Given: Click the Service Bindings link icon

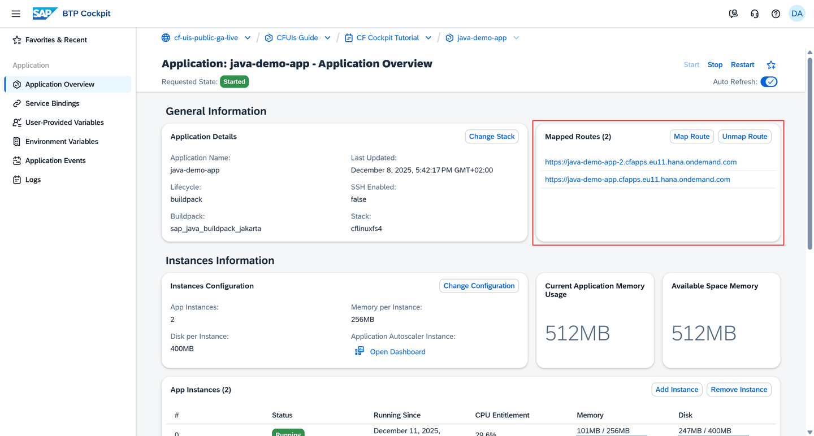Looking at the screenshot, I should [17, 103].
